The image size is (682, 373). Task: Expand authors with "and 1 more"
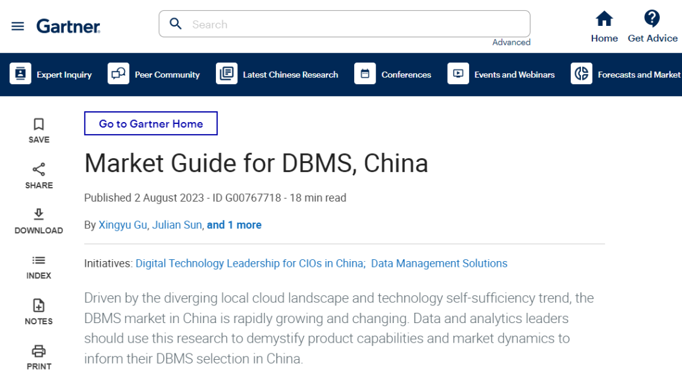pyautogui.click(x=234, y=225)
